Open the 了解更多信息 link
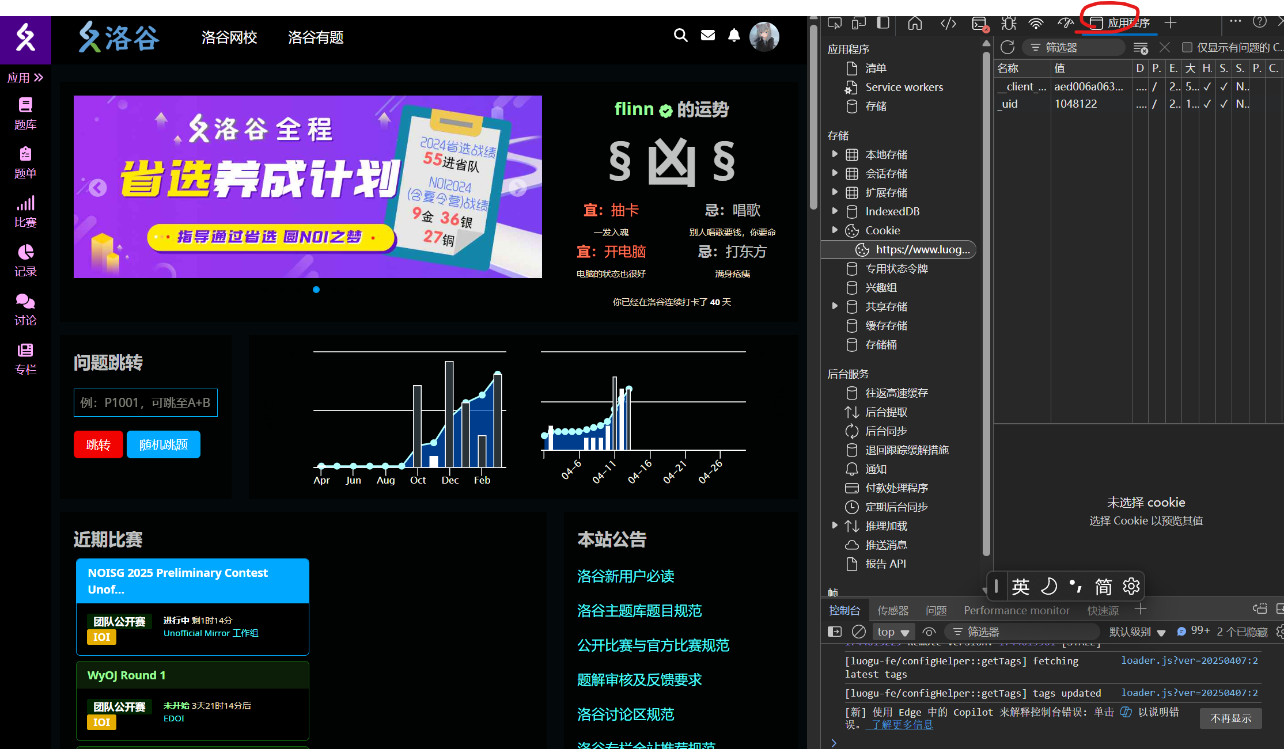Screen dimensions: 1284x749 (x=902, y=725)
